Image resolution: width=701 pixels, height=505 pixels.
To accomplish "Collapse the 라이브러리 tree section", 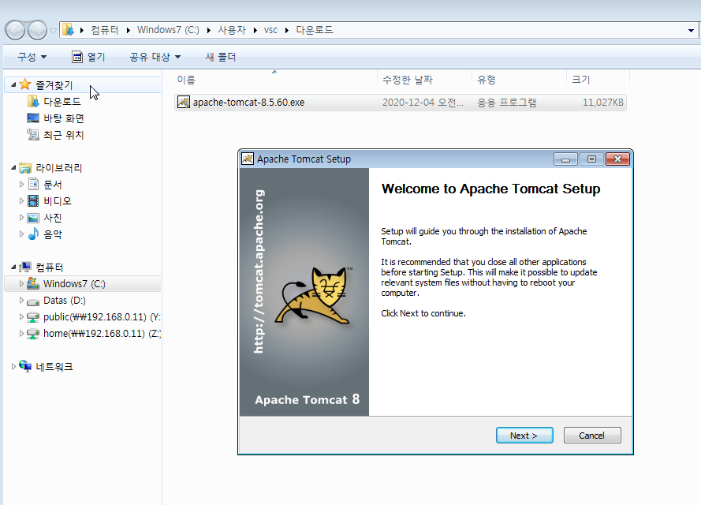I will click(x=13, y=168).
